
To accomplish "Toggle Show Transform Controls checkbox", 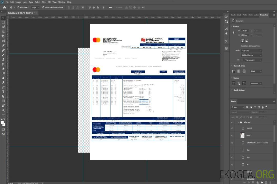I will point(43,7).
